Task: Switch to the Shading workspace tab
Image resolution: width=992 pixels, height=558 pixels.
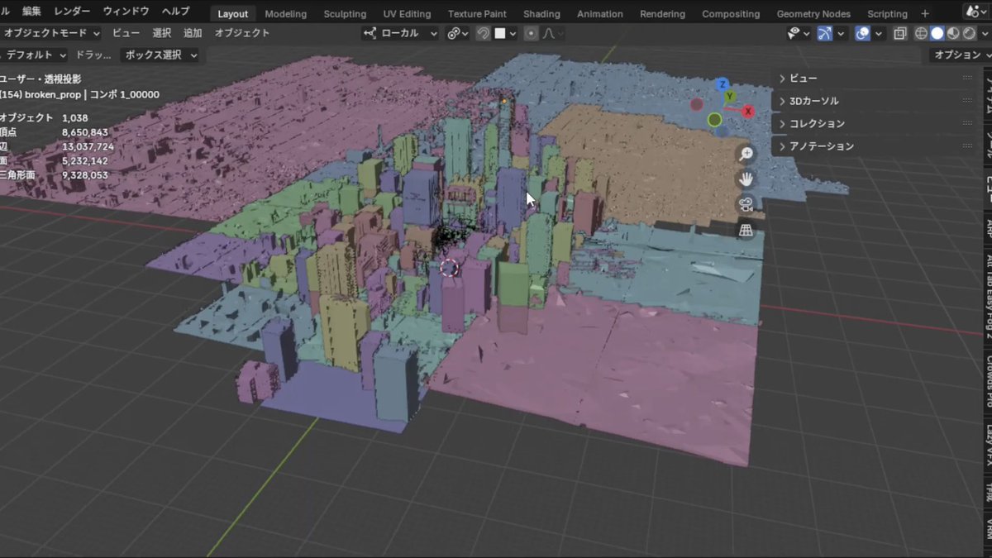Action: (541, 13)
